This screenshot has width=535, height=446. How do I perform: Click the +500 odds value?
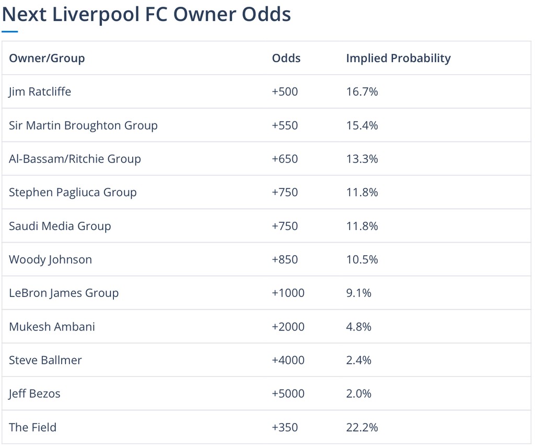[x=285, y=92]
